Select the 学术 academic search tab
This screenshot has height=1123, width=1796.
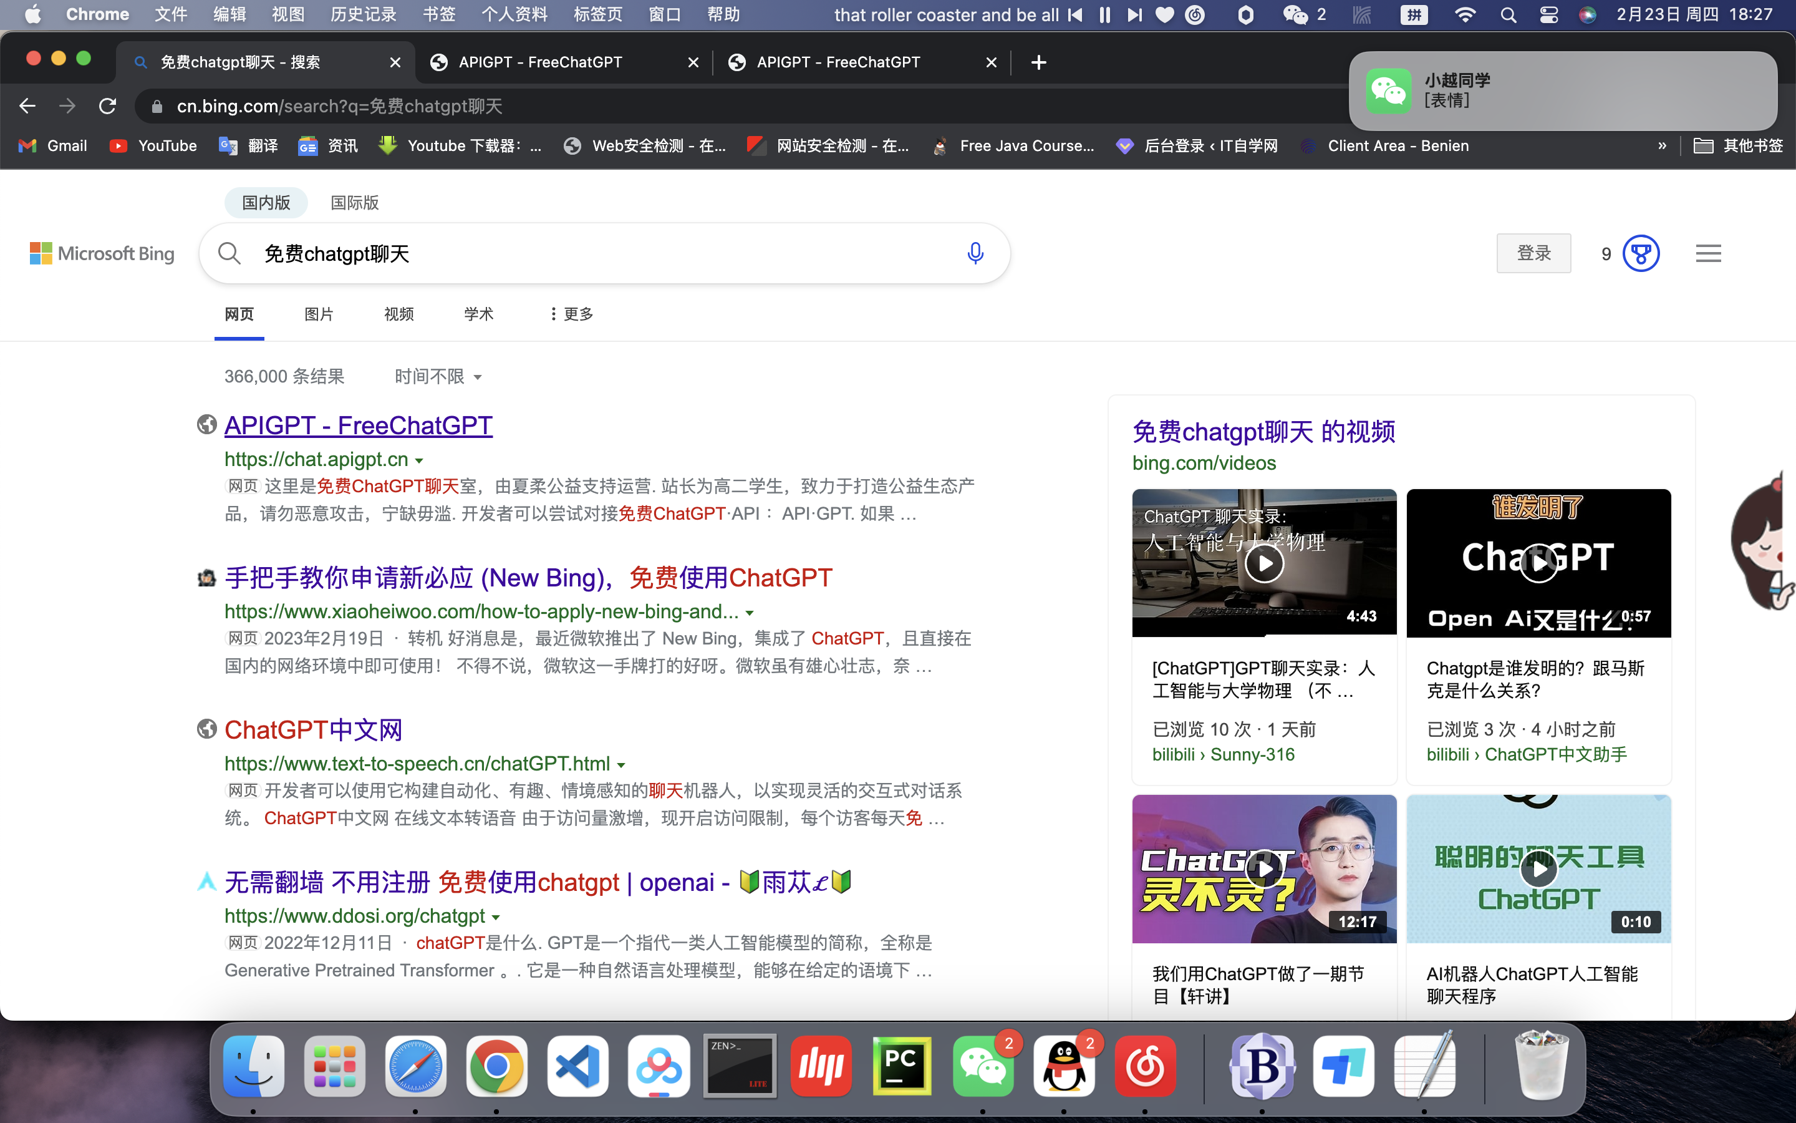click(x=479, y=314)
